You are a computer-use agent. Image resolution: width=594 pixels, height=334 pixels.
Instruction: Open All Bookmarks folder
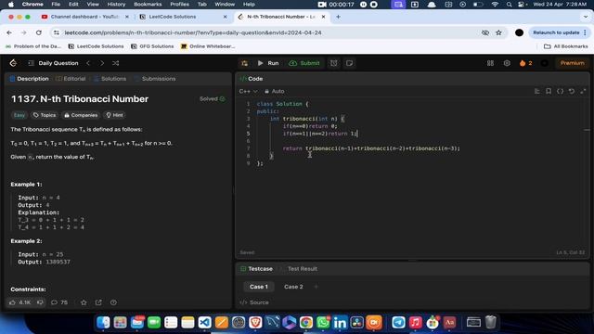(566, 46)
